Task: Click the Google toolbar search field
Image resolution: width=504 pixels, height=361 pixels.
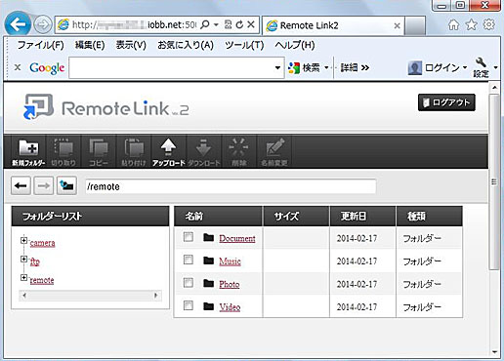Action: [x=172, y=67]
